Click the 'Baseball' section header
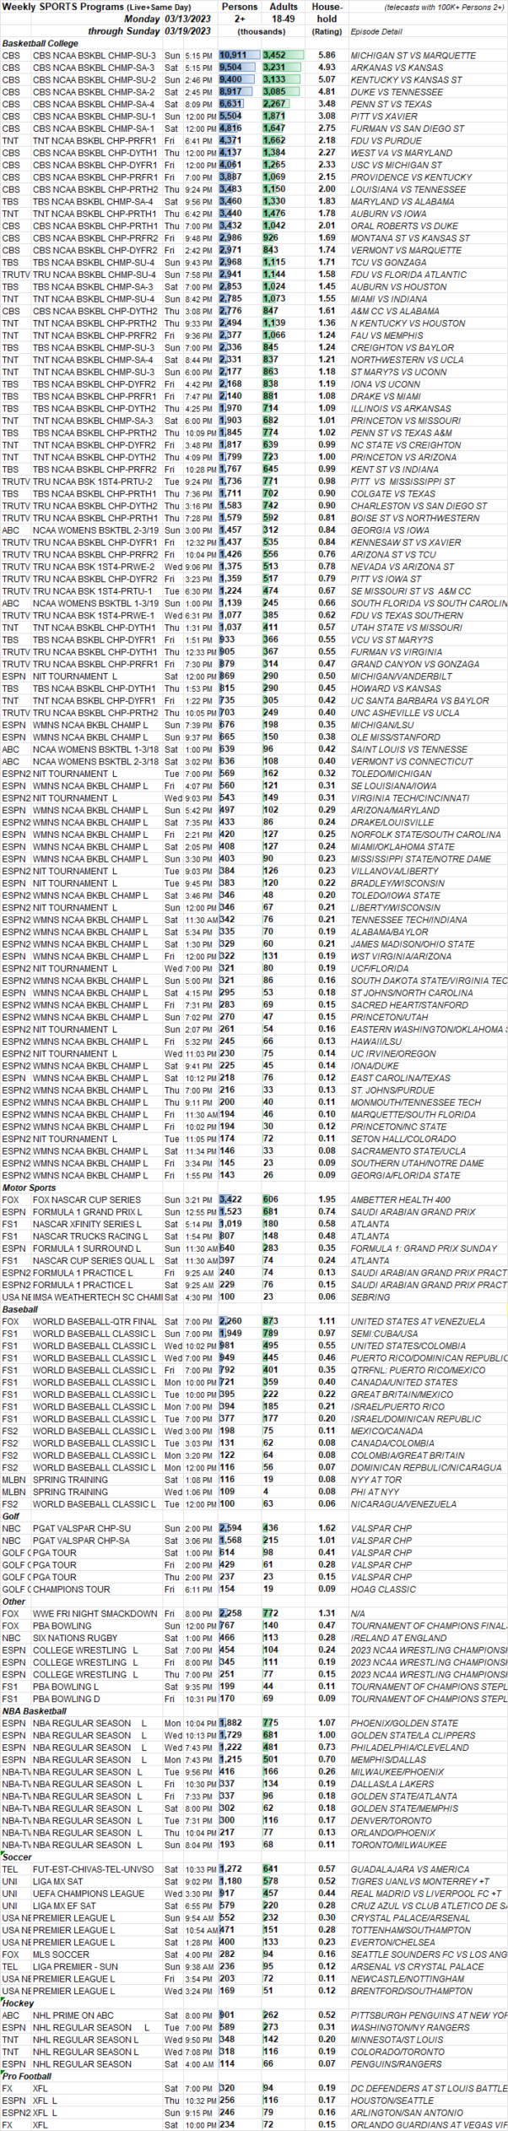 click(x=20, y=1309)
